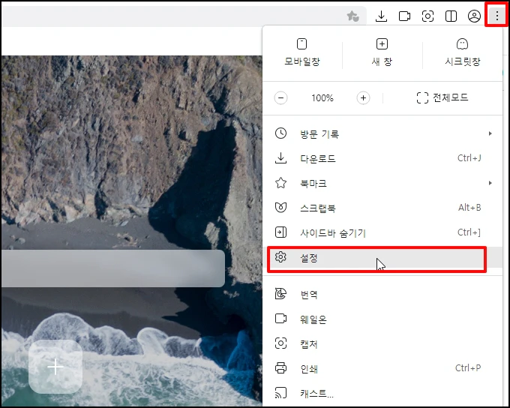Choose 캐스트... cast menu item
The height and width of the screenshot is (408, 510).
[382, 393]
